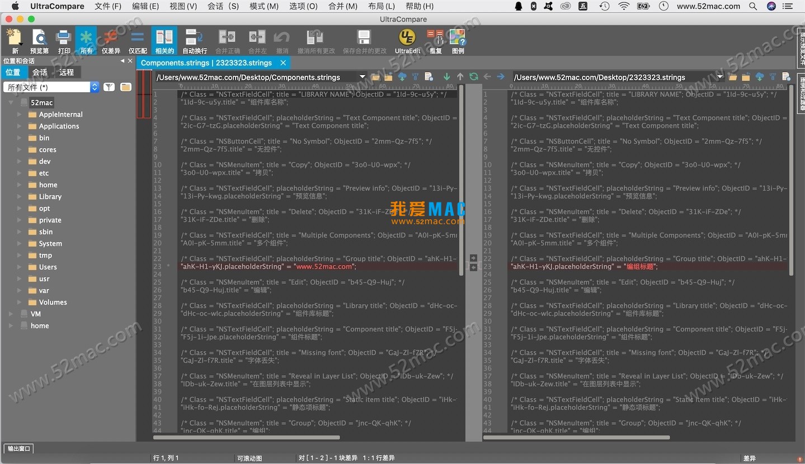Image resolution: width=805 pixels, height=464 pixels.
Task: Click left pane UTF-8 encoding icon
Action: point(416,77)
